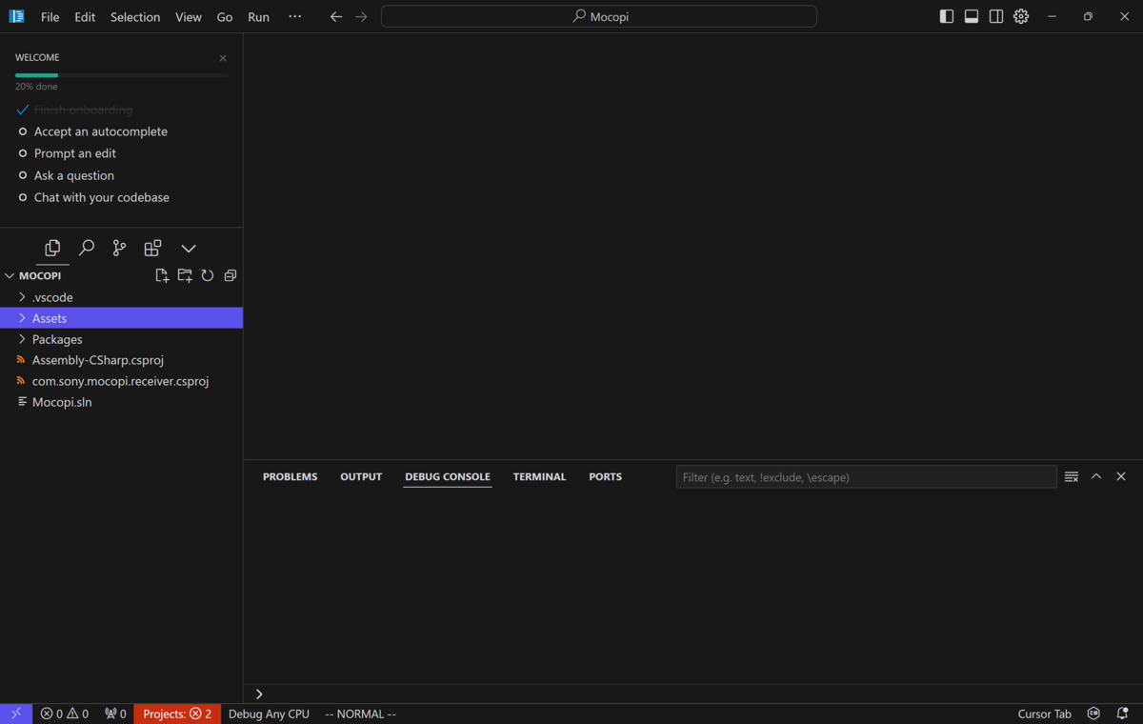Refresh the MOCOPI explorer tree
The height and width of the screenshot is (724, 1143).
coord(207,275)
